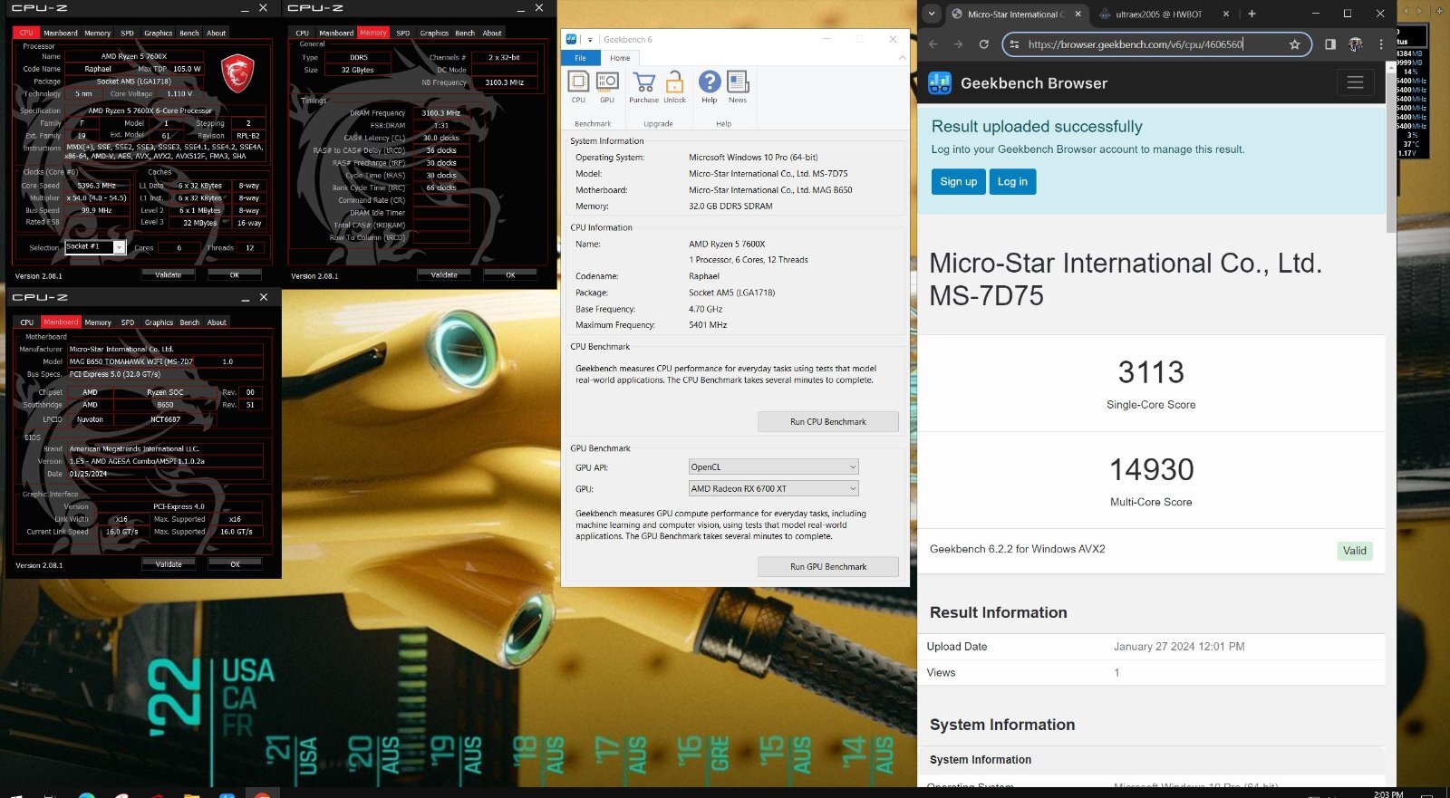Bookmark this page with the star icon

point(1294,43)
